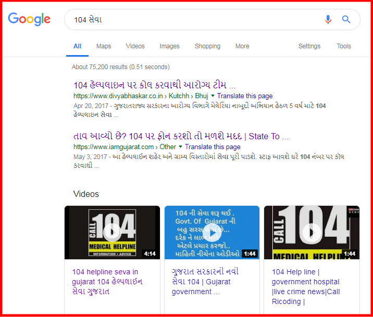Image resolution: width=373 pixels, height=317 pixels.
Task: Open the Shopping tab
Action: pos(207,46)
